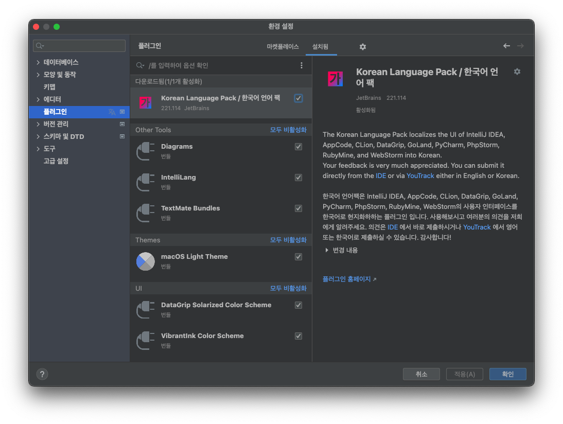Select the Diagrams plugin name

tap(177, 147)
